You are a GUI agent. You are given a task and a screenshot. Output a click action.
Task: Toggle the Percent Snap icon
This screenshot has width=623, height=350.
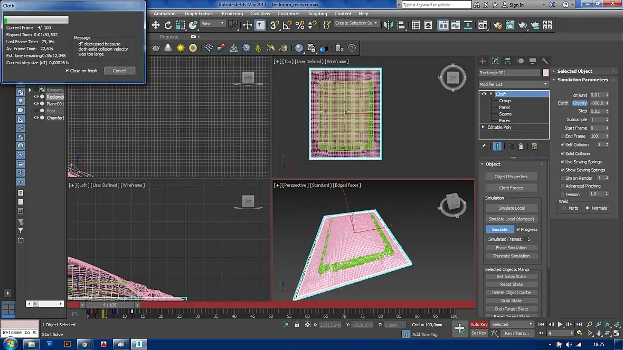[x=299, y=25]
